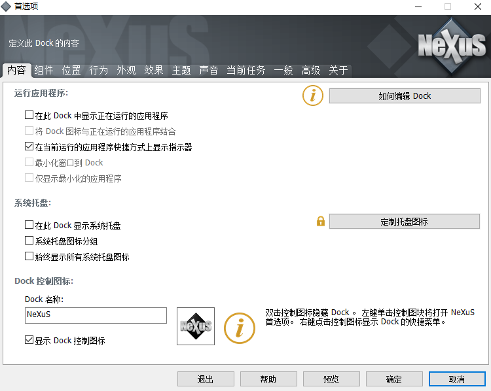491x391 pixels.
Task: Go to the 行为 tab
Action: coord(99,70)
